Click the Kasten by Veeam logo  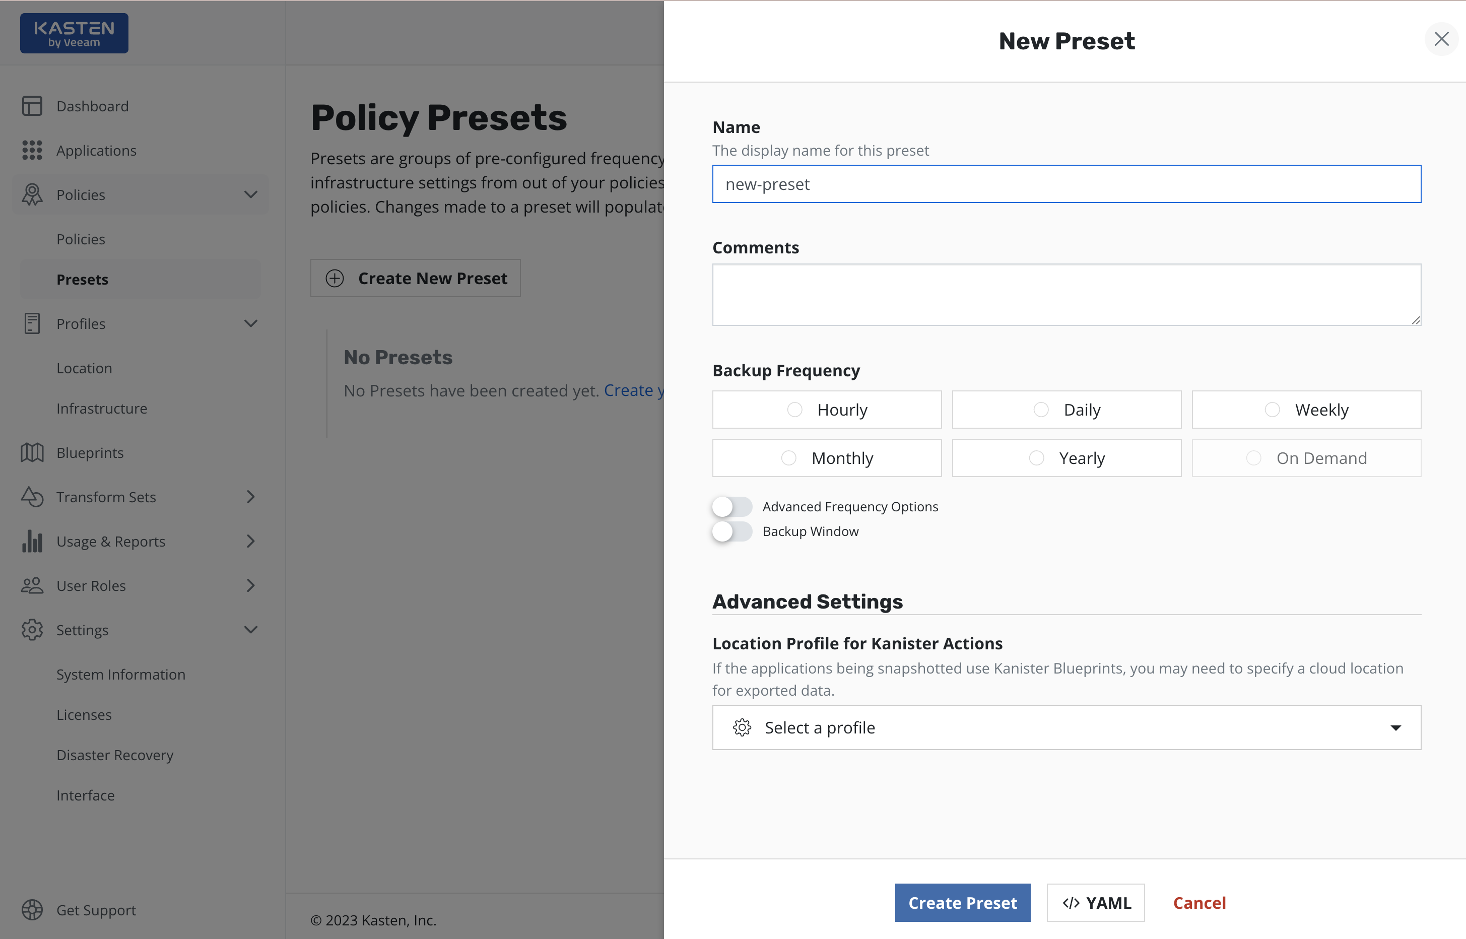tap(74, 34)
